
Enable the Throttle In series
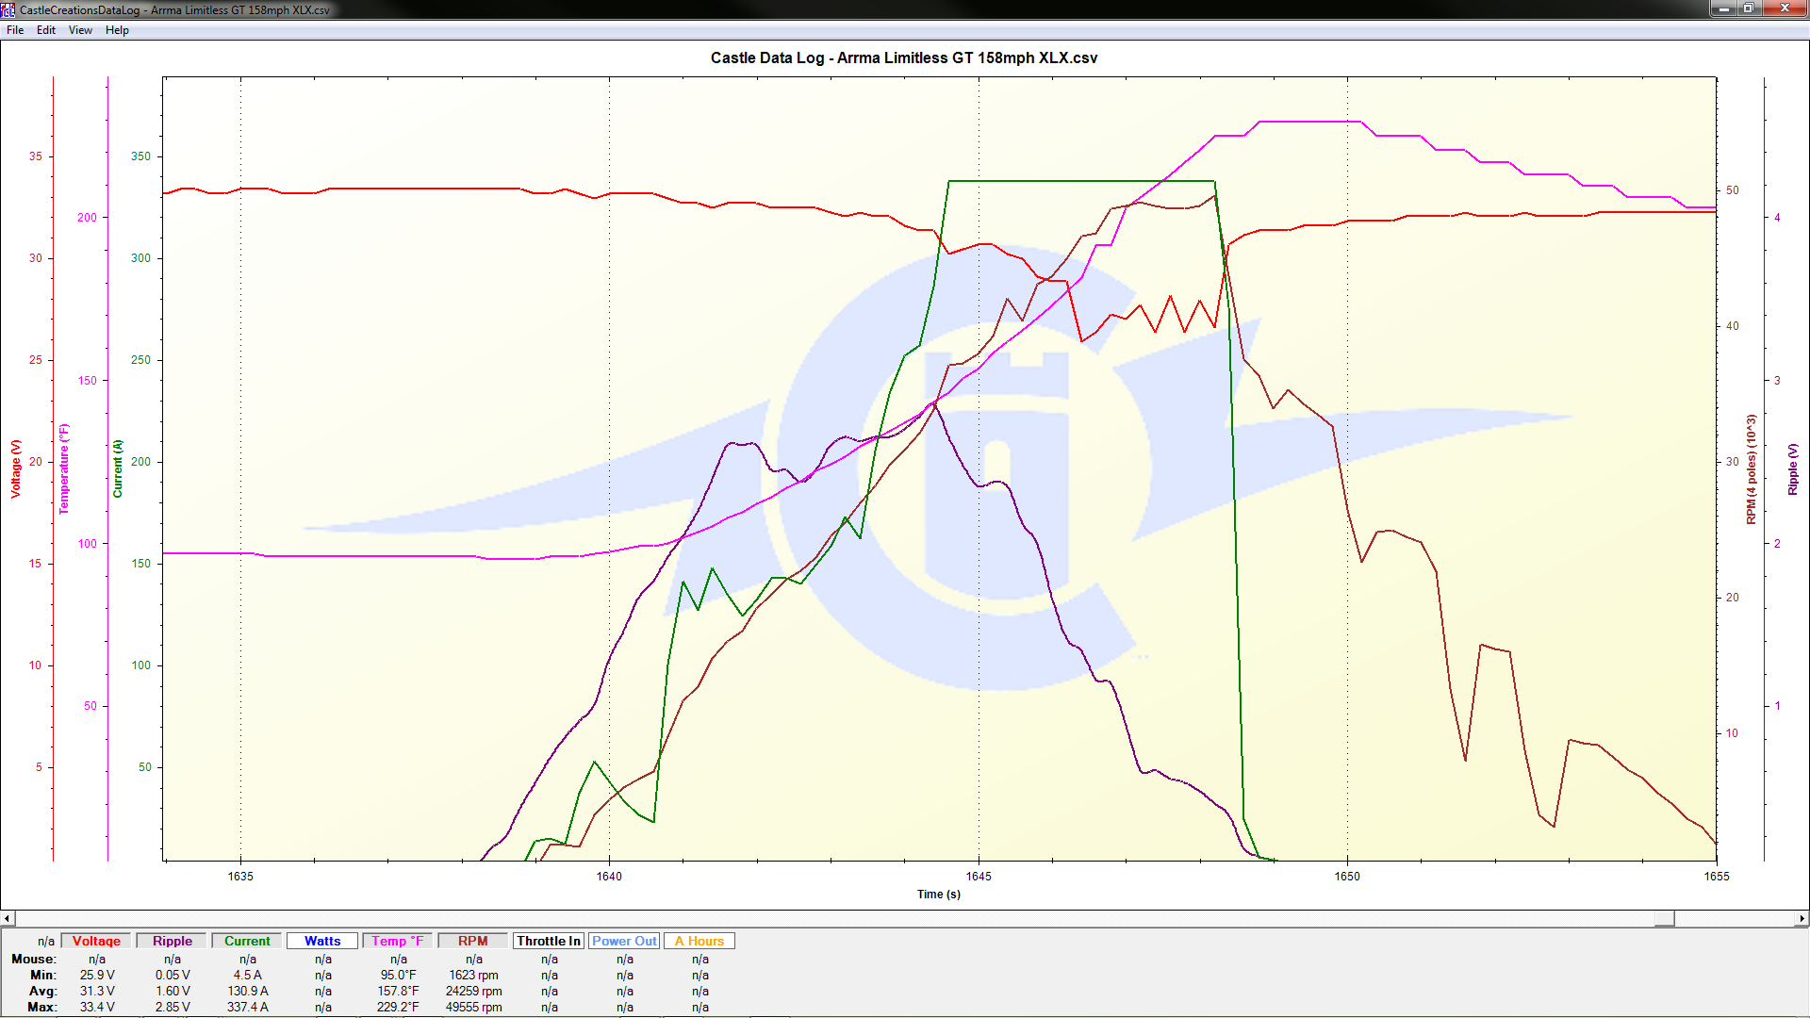pyautogui.click(x=549, y=941)
